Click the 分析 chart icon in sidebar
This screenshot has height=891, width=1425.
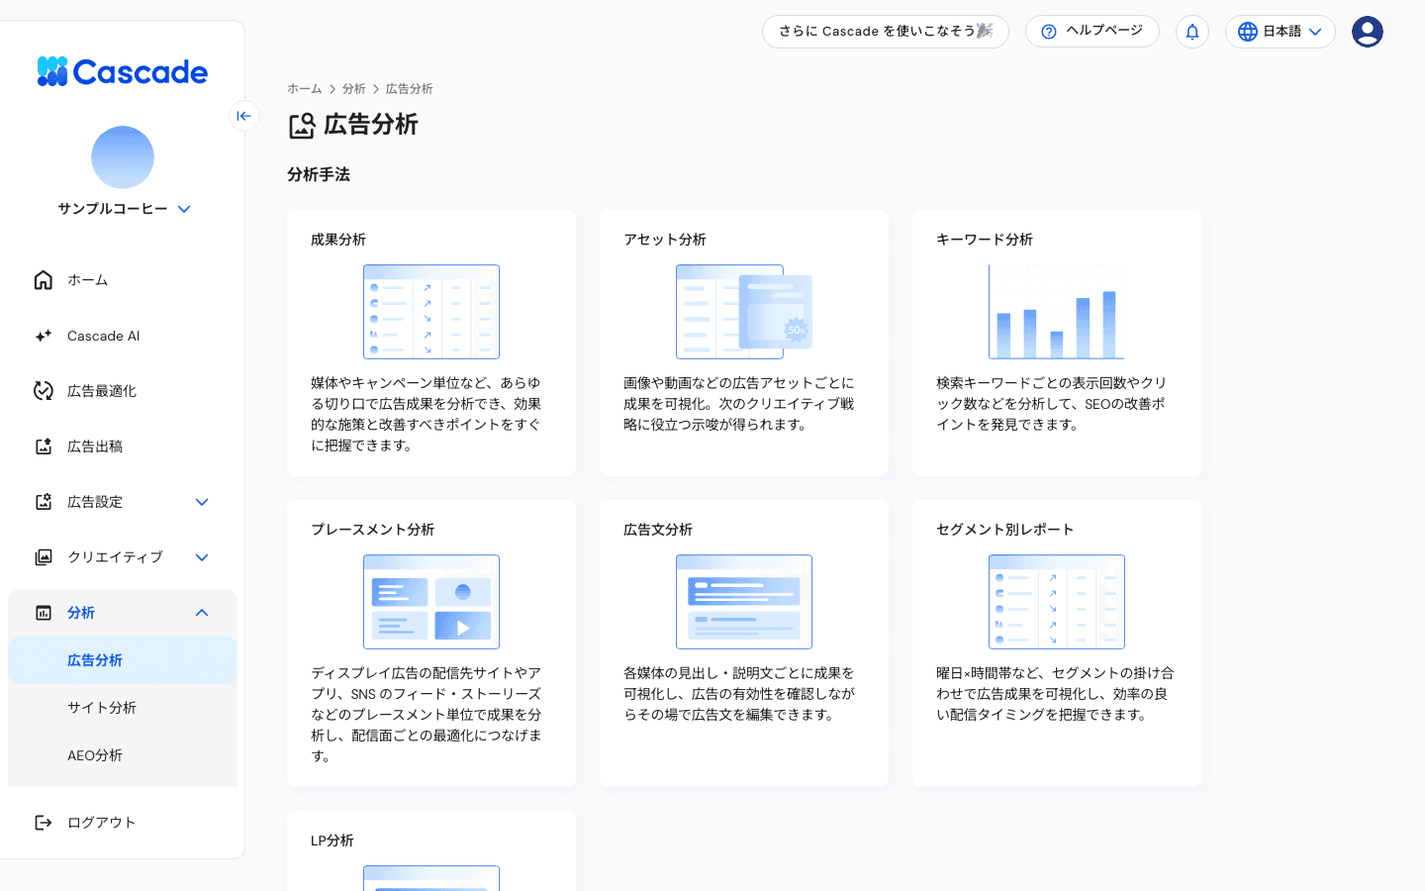(x=44, y=613)
